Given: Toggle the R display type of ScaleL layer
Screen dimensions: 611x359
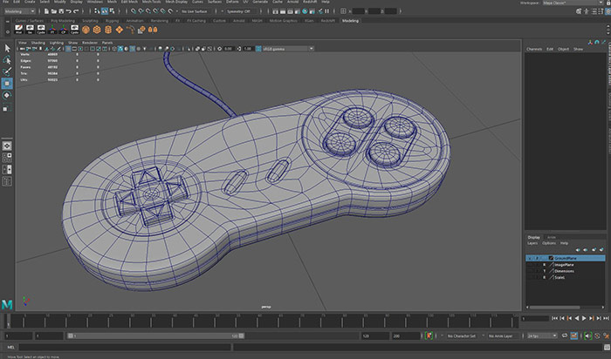Looking at the screenshot, I should [545, 278].
